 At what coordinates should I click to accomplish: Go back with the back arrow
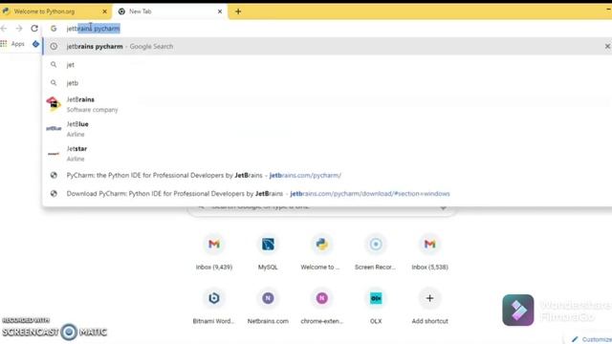(4, 29)
